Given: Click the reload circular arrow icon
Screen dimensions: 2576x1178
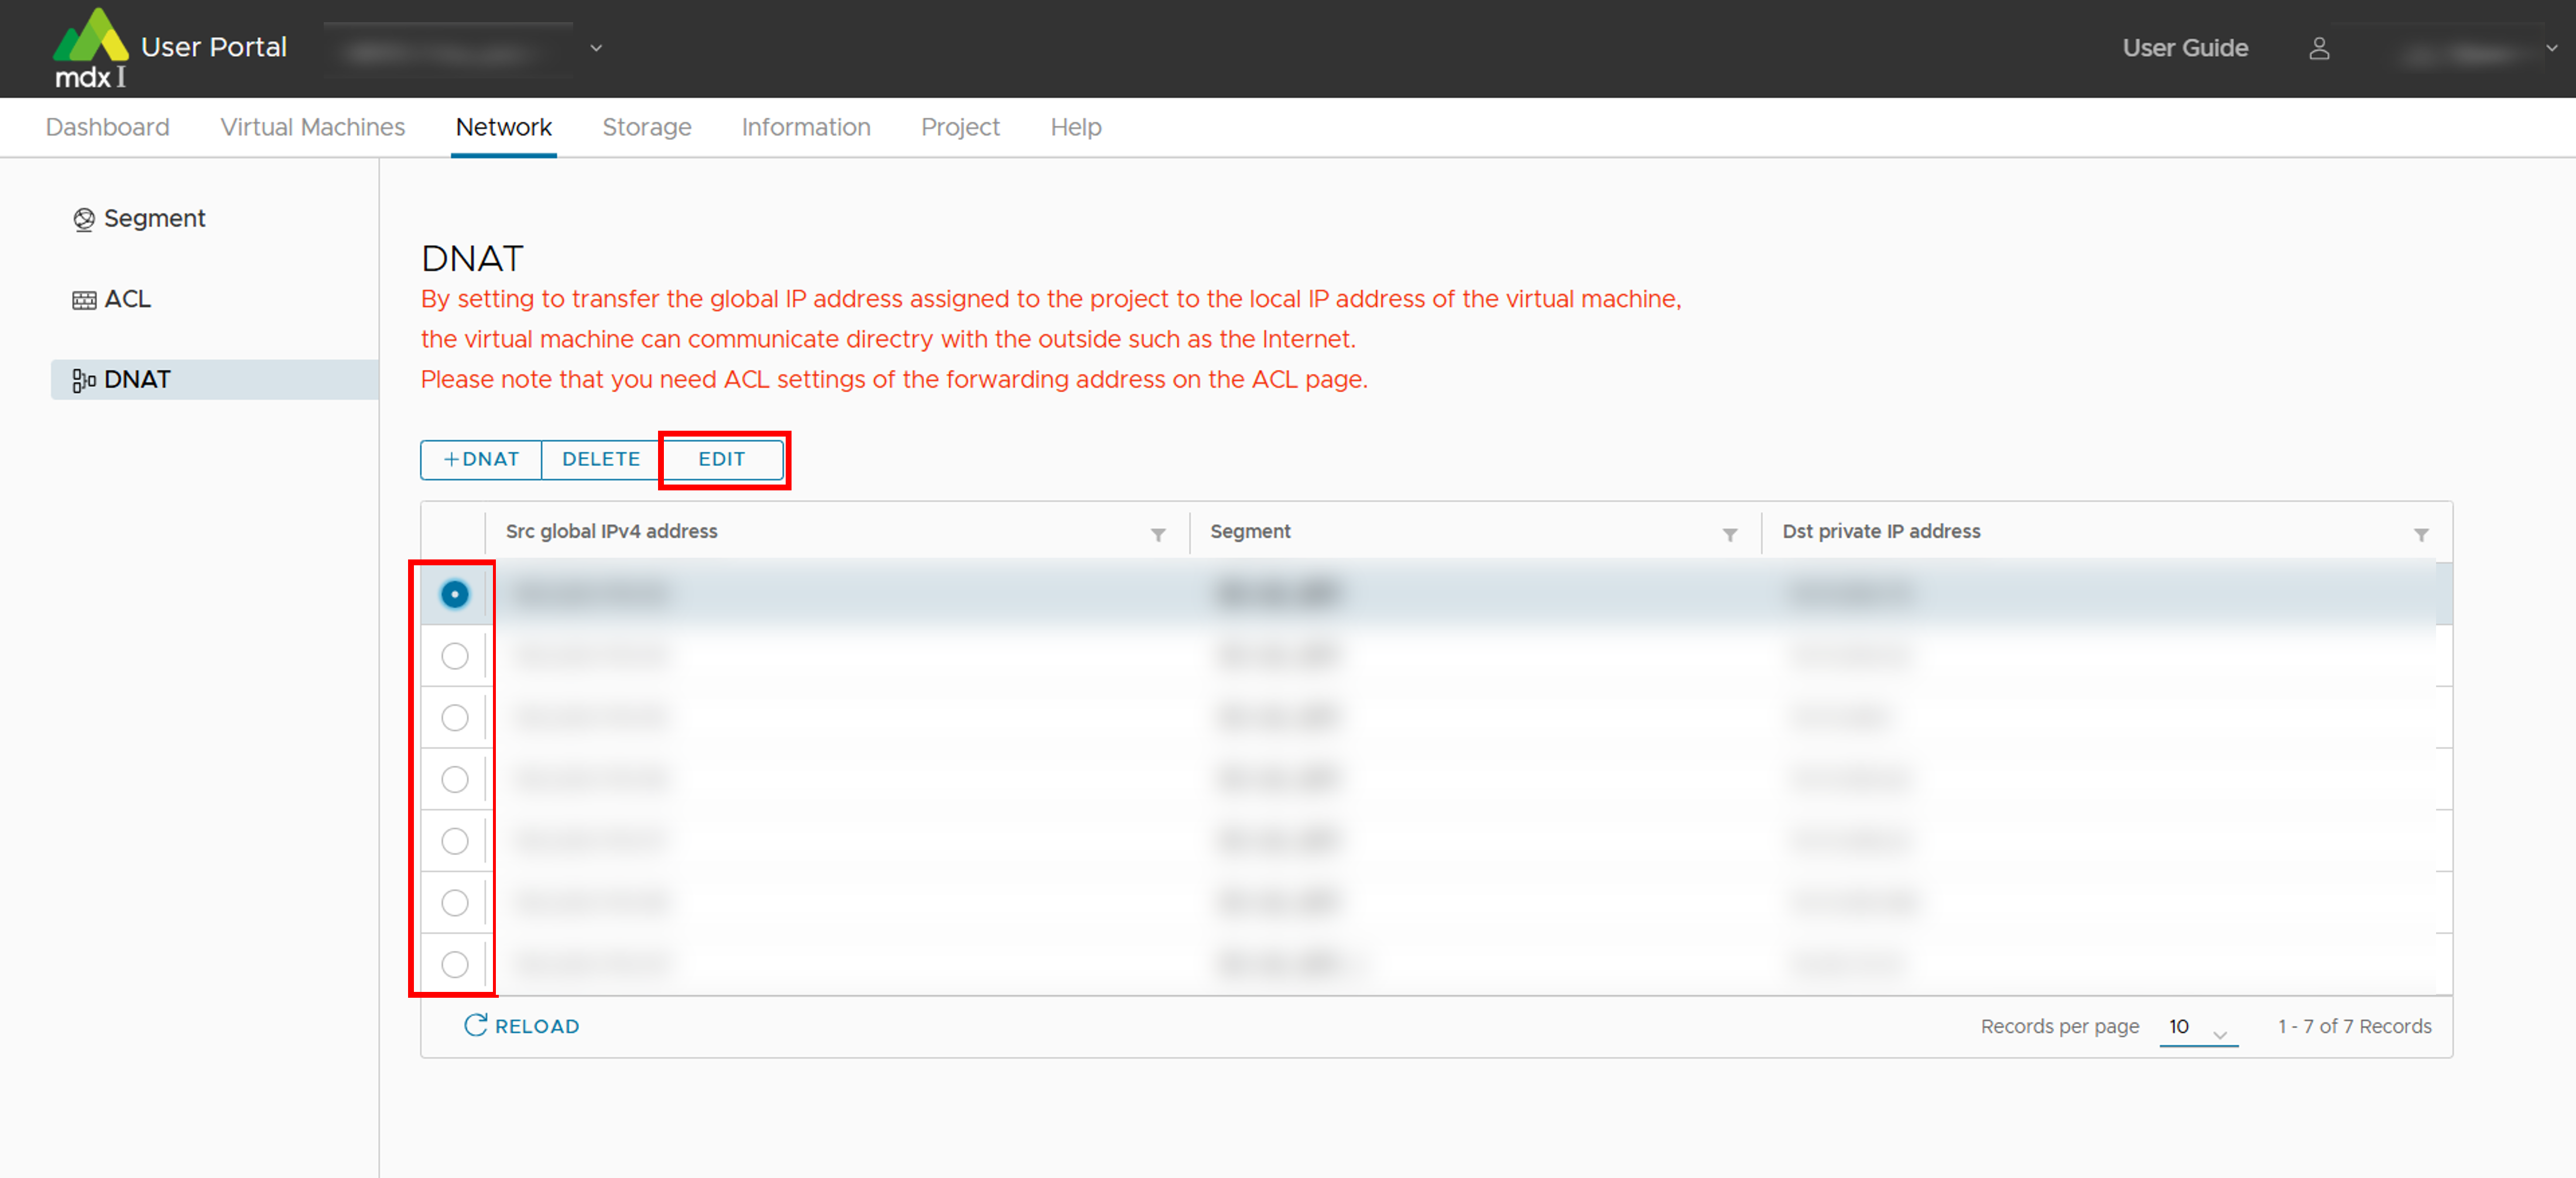Looking at the screenshot, I should point(475,1025).
